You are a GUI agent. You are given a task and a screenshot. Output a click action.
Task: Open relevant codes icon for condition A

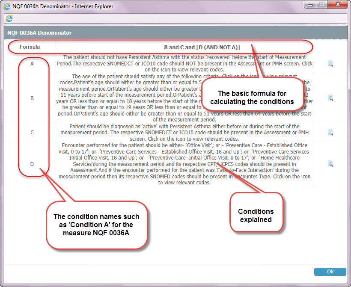(330, 64)
